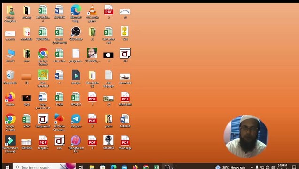Launch the Wondershare Filmora9 shortcut
Screen dimensions: 299x169
[10, 144]
